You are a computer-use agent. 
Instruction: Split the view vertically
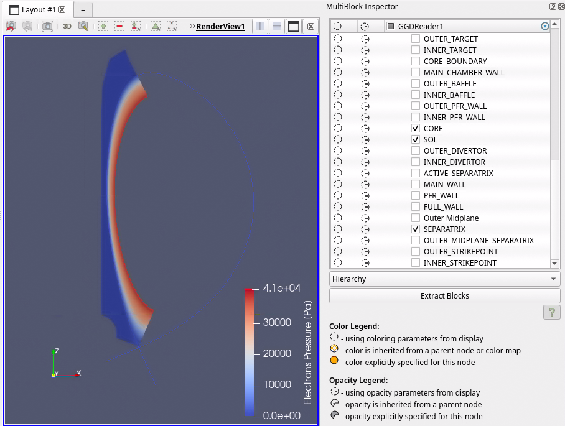pyautogui.click(x=277, y=26)
